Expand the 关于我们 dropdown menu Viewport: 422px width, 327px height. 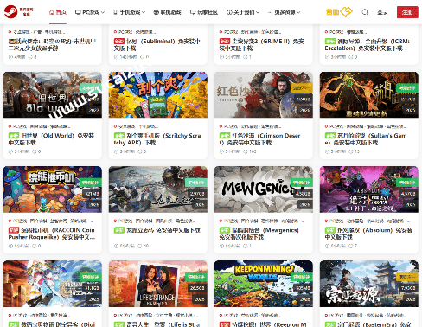tap(243, 12)
